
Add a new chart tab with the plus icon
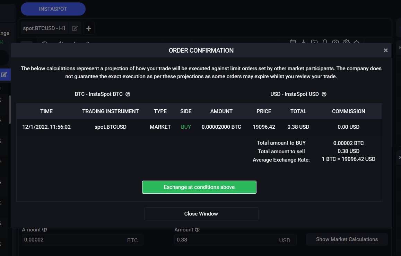(89, 28)
